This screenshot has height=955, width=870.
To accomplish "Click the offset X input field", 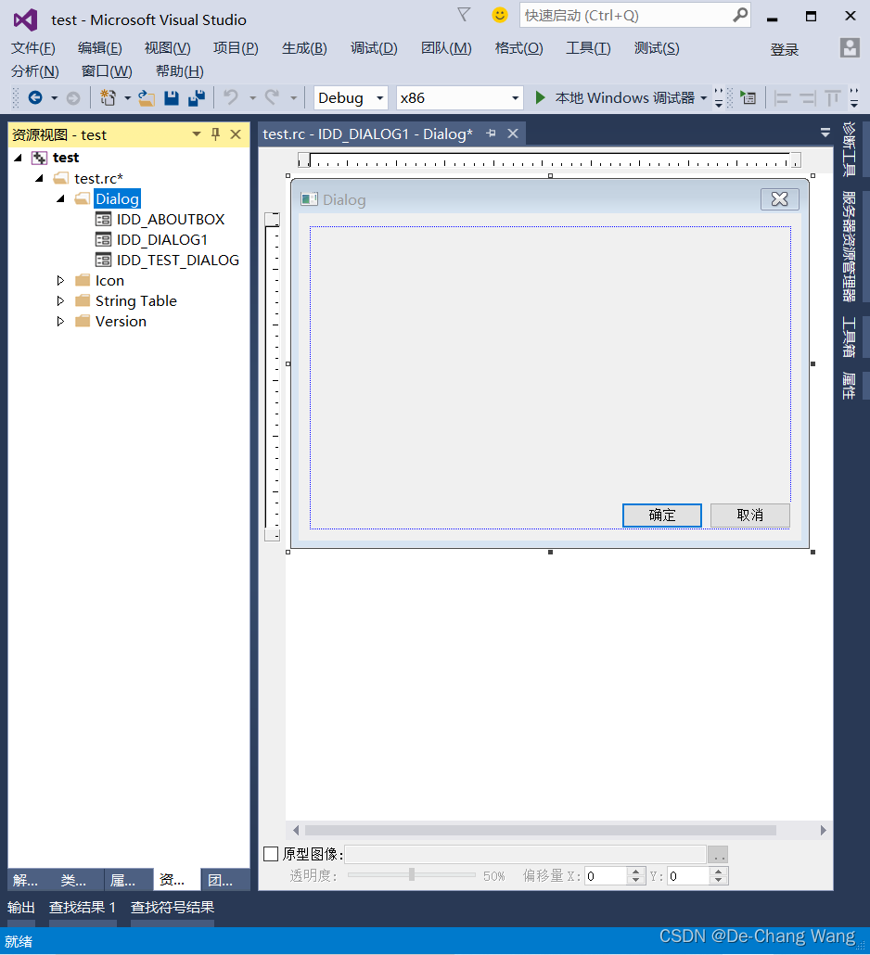I will pyautogui.click(x=606, y=876).
